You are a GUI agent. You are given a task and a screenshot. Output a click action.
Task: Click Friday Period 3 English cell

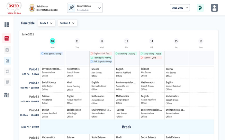coord(152,99)
